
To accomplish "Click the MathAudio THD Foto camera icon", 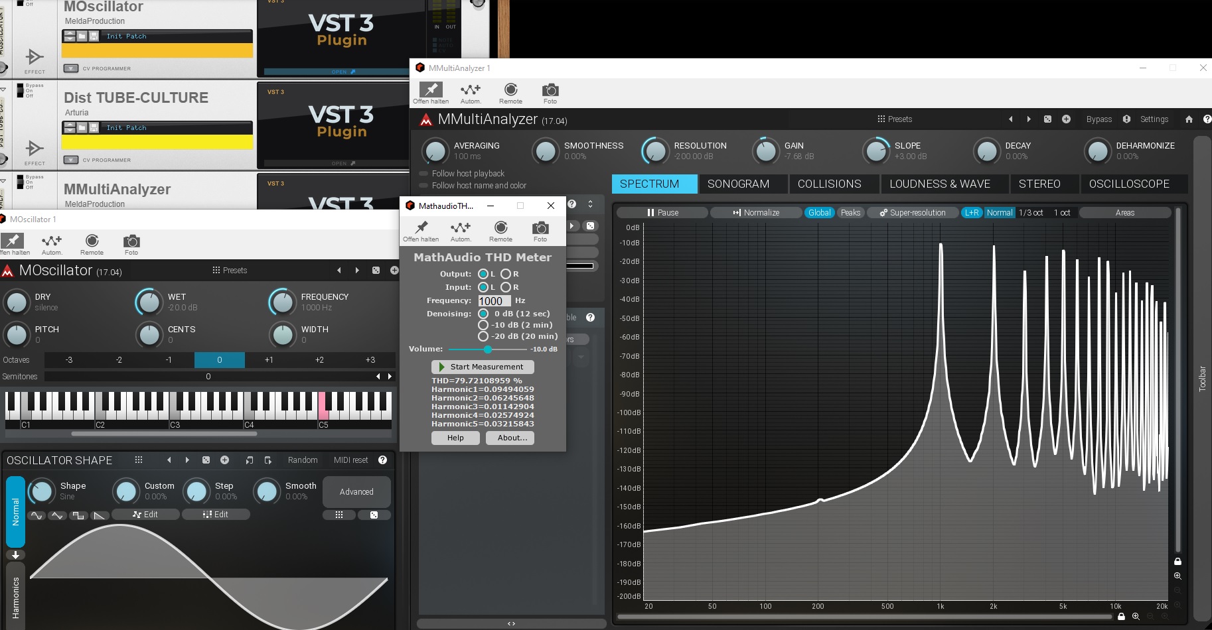I will 540,227.
